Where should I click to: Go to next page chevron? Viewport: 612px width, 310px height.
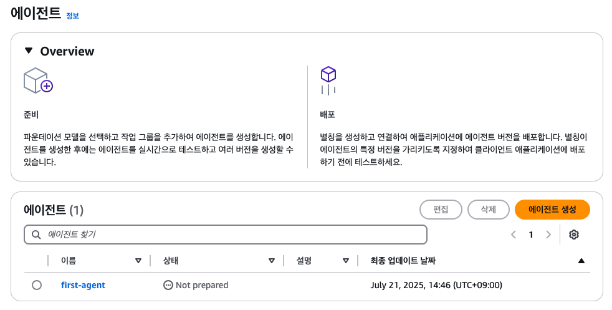point(548,235)
